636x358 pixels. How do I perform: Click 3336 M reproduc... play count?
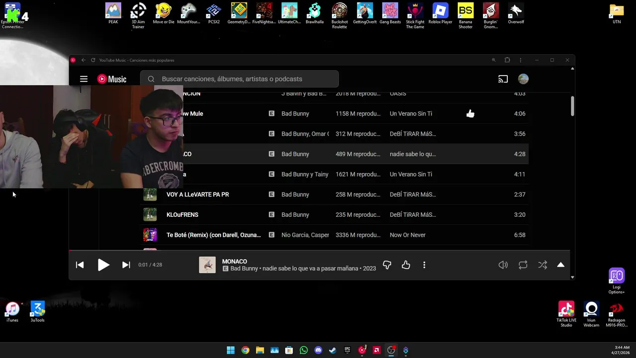click(x=358, y=235)
